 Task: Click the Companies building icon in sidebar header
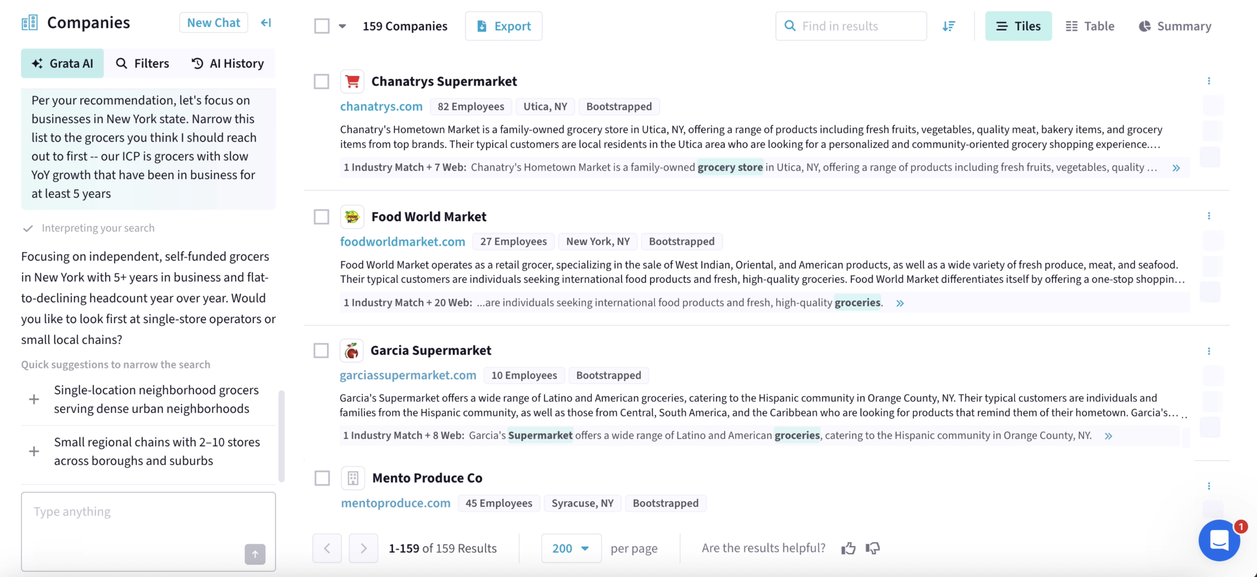[x=29, y=22]
